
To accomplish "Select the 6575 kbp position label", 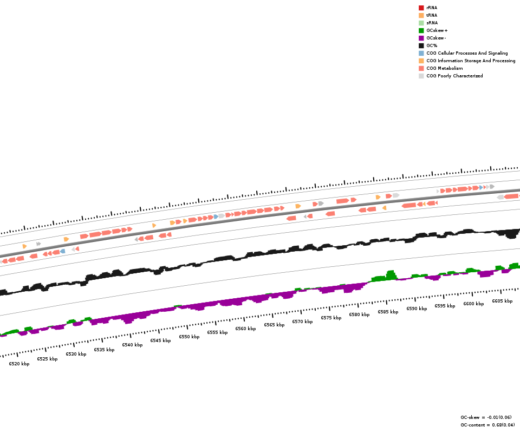I will click(x=331, y=318).
